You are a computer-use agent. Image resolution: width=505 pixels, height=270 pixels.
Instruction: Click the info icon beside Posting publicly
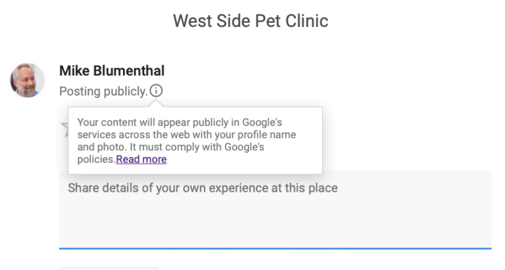[x=156, y=91]
